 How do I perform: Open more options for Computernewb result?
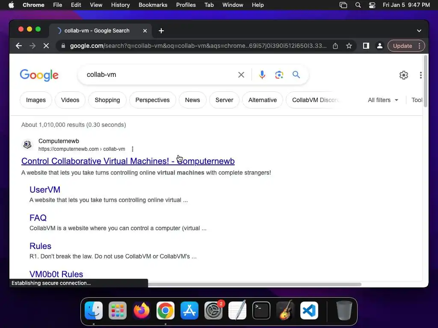pos(133,149)
